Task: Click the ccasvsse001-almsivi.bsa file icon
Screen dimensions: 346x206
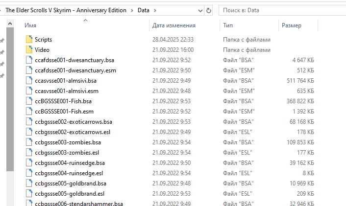Action: [29, 81]
